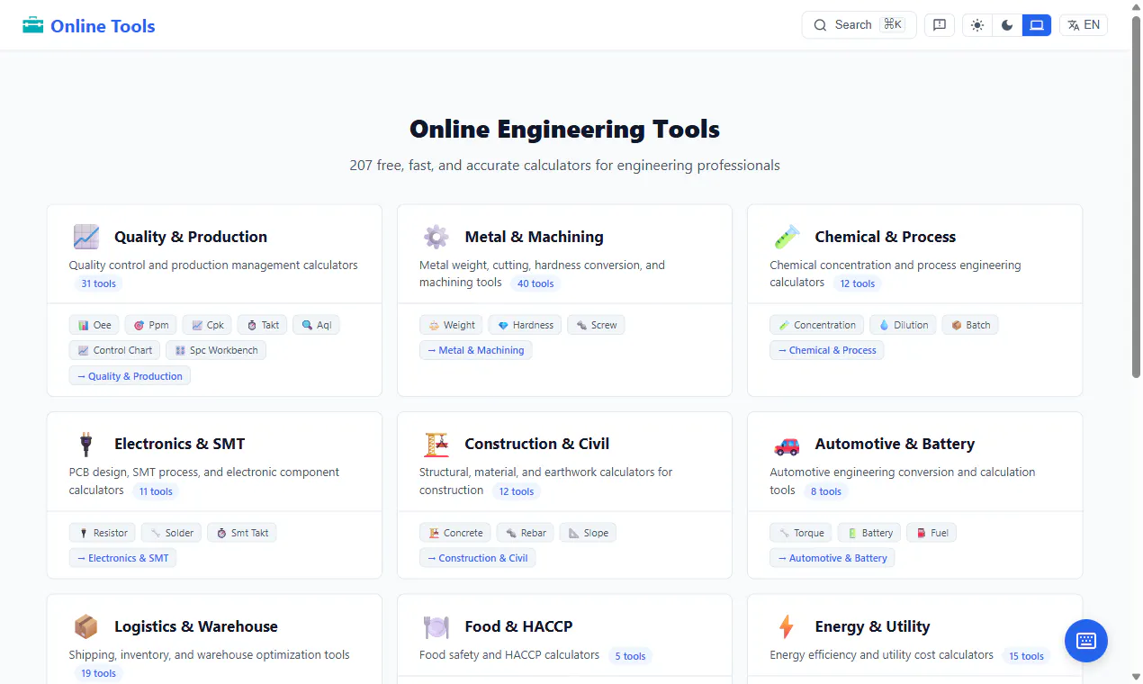Image resolution: width=1143 pixels, height=684 pixels.
Task: Open the Slope calculator chip
Action: coord(589,533)
